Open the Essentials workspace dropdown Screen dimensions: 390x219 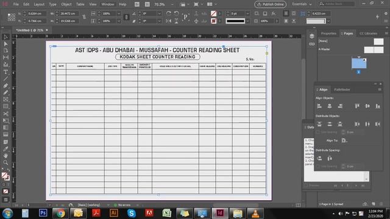[x=302, y=4]
